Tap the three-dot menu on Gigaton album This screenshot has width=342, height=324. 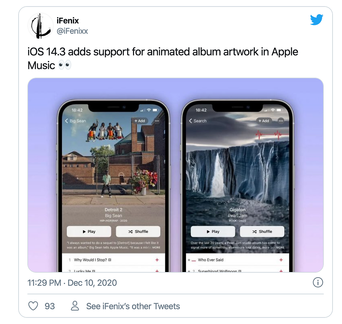(281, 121)
